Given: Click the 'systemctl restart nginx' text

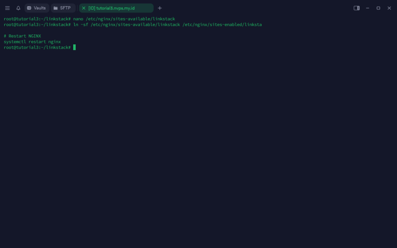Looking at the screenshot, I should click(x=32, y=42).
